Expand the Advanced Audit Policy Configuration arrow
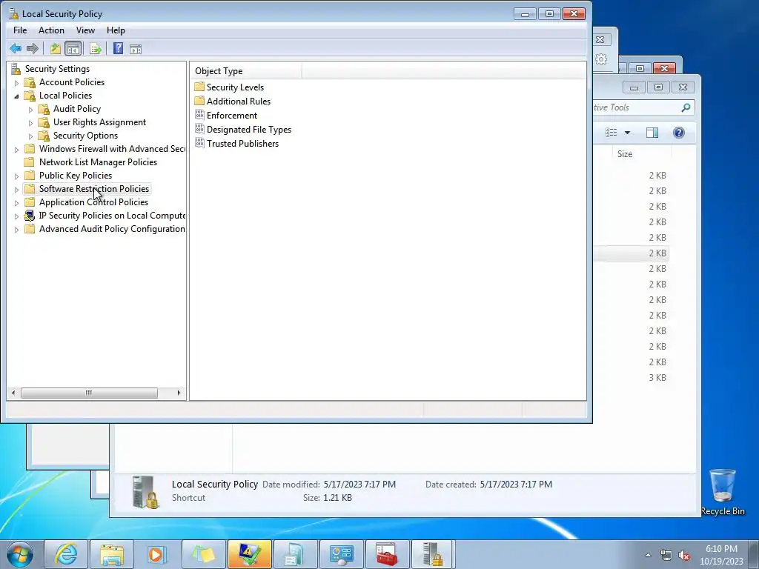The height and width of the screenshot is (569, 759). pyautogui.click(x=16, y=230)
